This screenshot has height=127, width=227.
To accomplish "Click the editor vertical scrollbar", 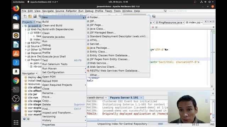I will [x=212, y=59].
